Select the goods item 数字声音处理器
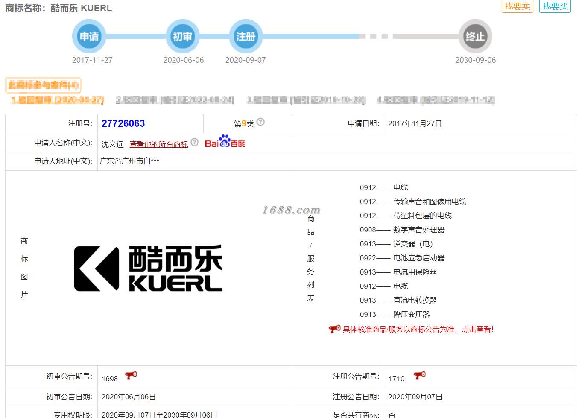582x418 pixels. pos(402,230)
